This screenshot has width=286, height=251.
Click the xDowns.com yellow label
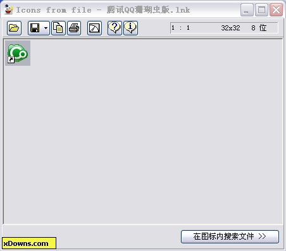pyautogui.click(x=29, y=243)
